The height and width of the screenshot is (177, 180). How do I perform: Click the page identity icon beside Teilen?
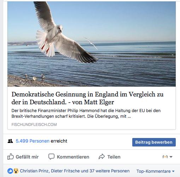[x=165, y=157]
